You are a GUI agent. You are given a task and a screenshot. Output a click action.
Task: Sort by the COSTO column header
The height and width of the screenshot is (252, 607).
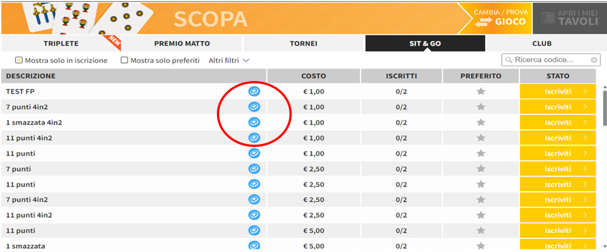coord(313,76)
